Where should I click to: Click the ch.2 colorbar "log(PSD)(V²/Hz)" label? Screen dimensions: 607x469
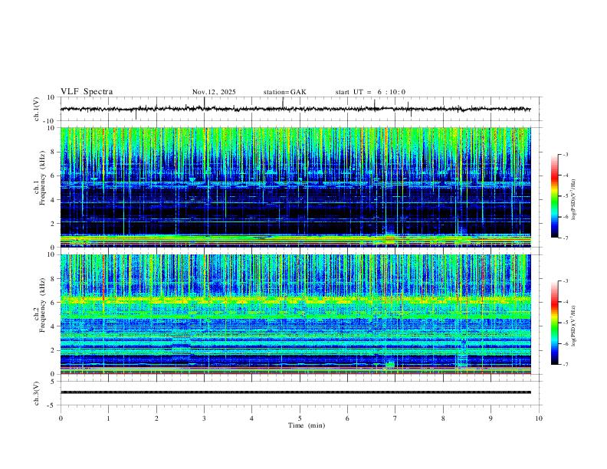[574, 326]
